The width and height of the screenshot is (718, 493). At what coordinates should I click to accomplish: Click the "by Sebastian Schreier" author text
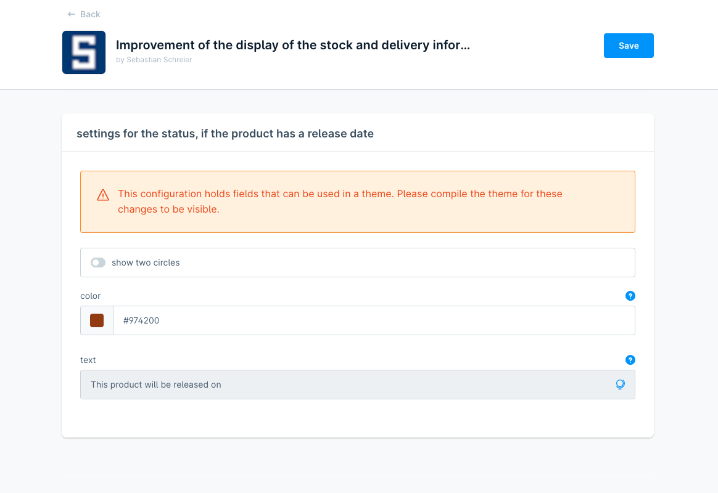tap(154, 60)
